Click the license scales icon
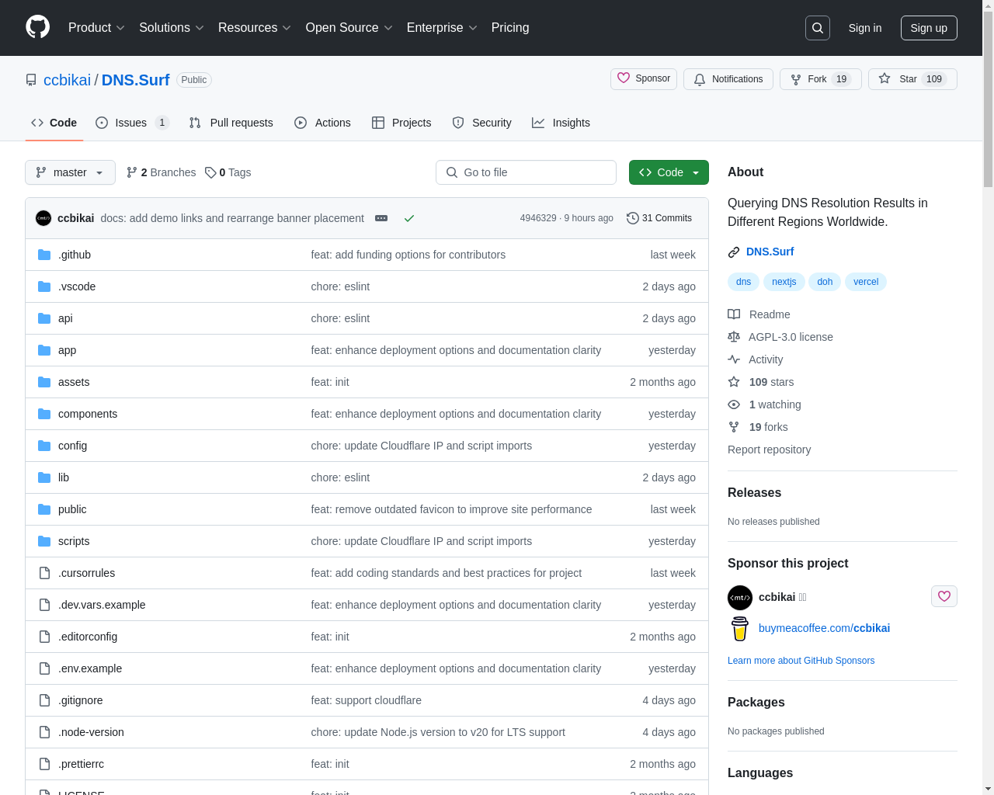Viewport: 994px width, 795px height. pos(734,337)
